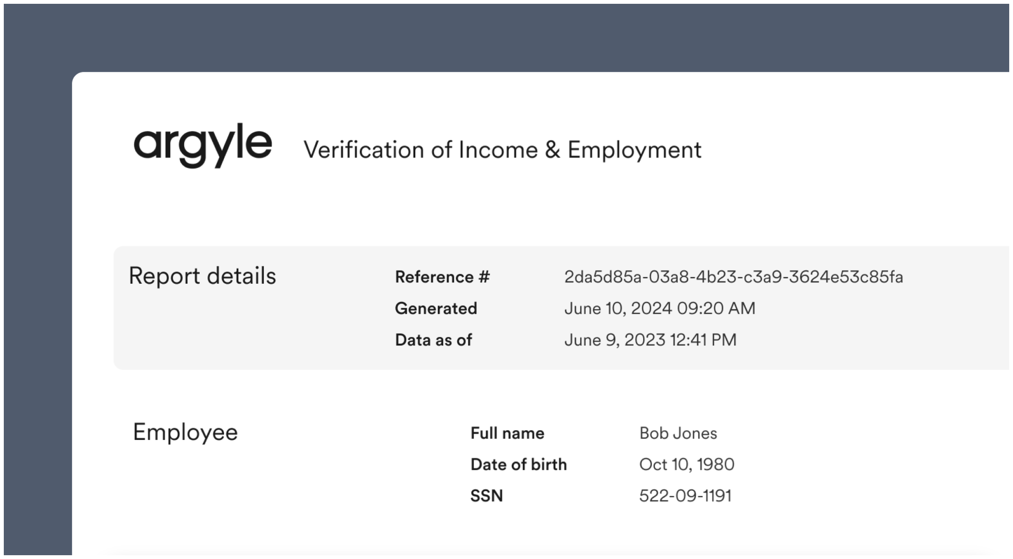This screenshot has height=559, width=1013.
Task: Click the argyle logo
Action: 203,145
